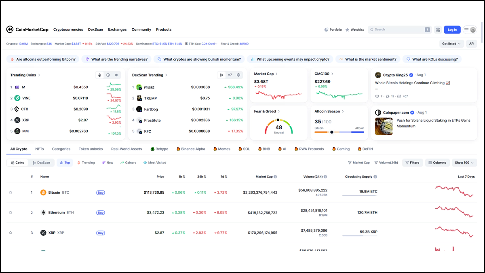Select the sprout icon in DexScan Trending
The width and height of the screenshot is (485, 273).
[230, 75]
